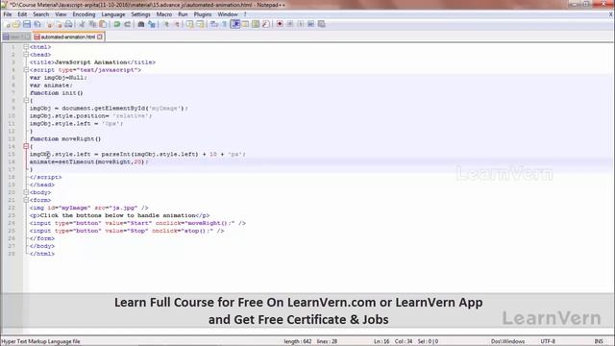Collapse the init function brace on line 8

pyautogui.click(x=26, y=100)
